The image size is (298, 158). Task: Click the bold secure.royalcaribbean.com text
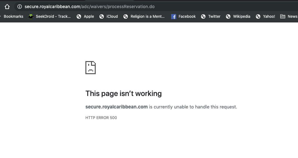[x=116, y=107]
